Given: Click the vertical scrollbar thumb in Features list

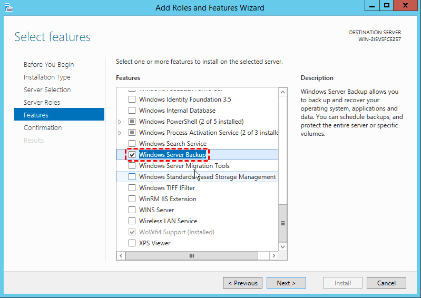Looking at the screenshot, I should 282,223.
